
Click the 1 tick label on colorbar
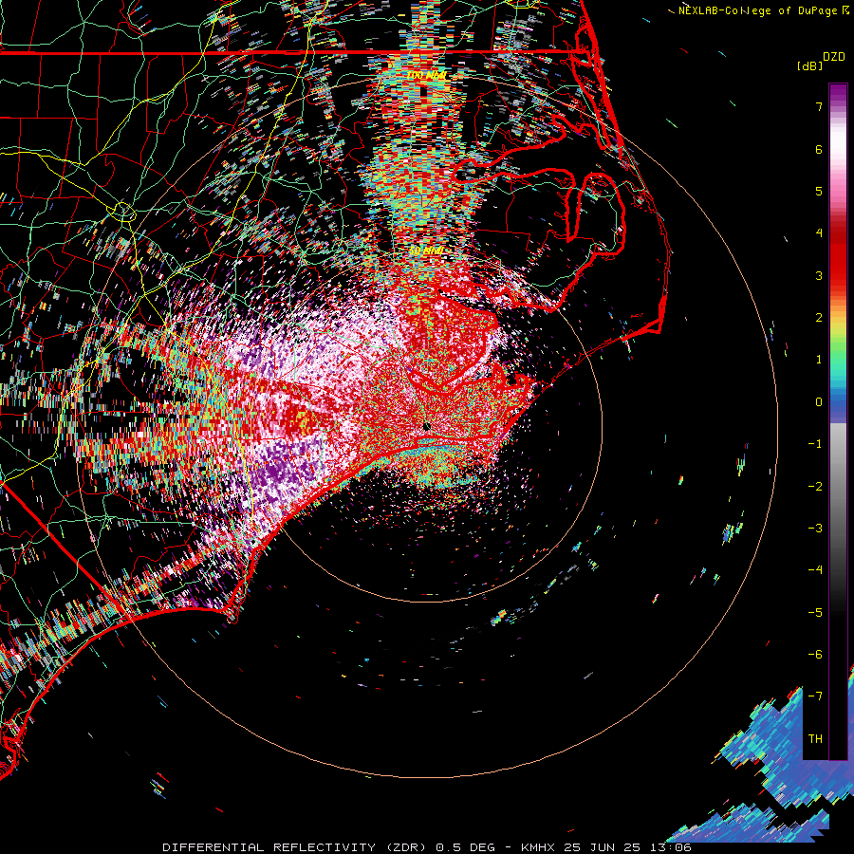click(819, 359)
